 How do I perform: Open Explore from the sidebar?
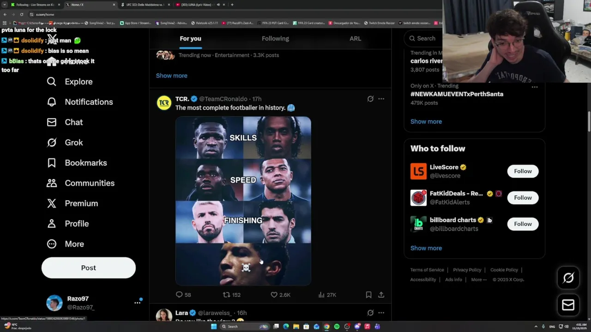[69, 82]
